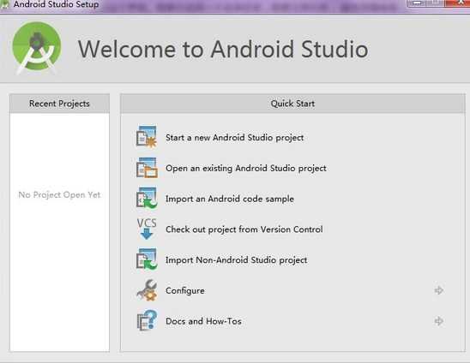Screen dimensions: 470x363
Task: Open the Configure menu entry
Action: tap(185, 290)
